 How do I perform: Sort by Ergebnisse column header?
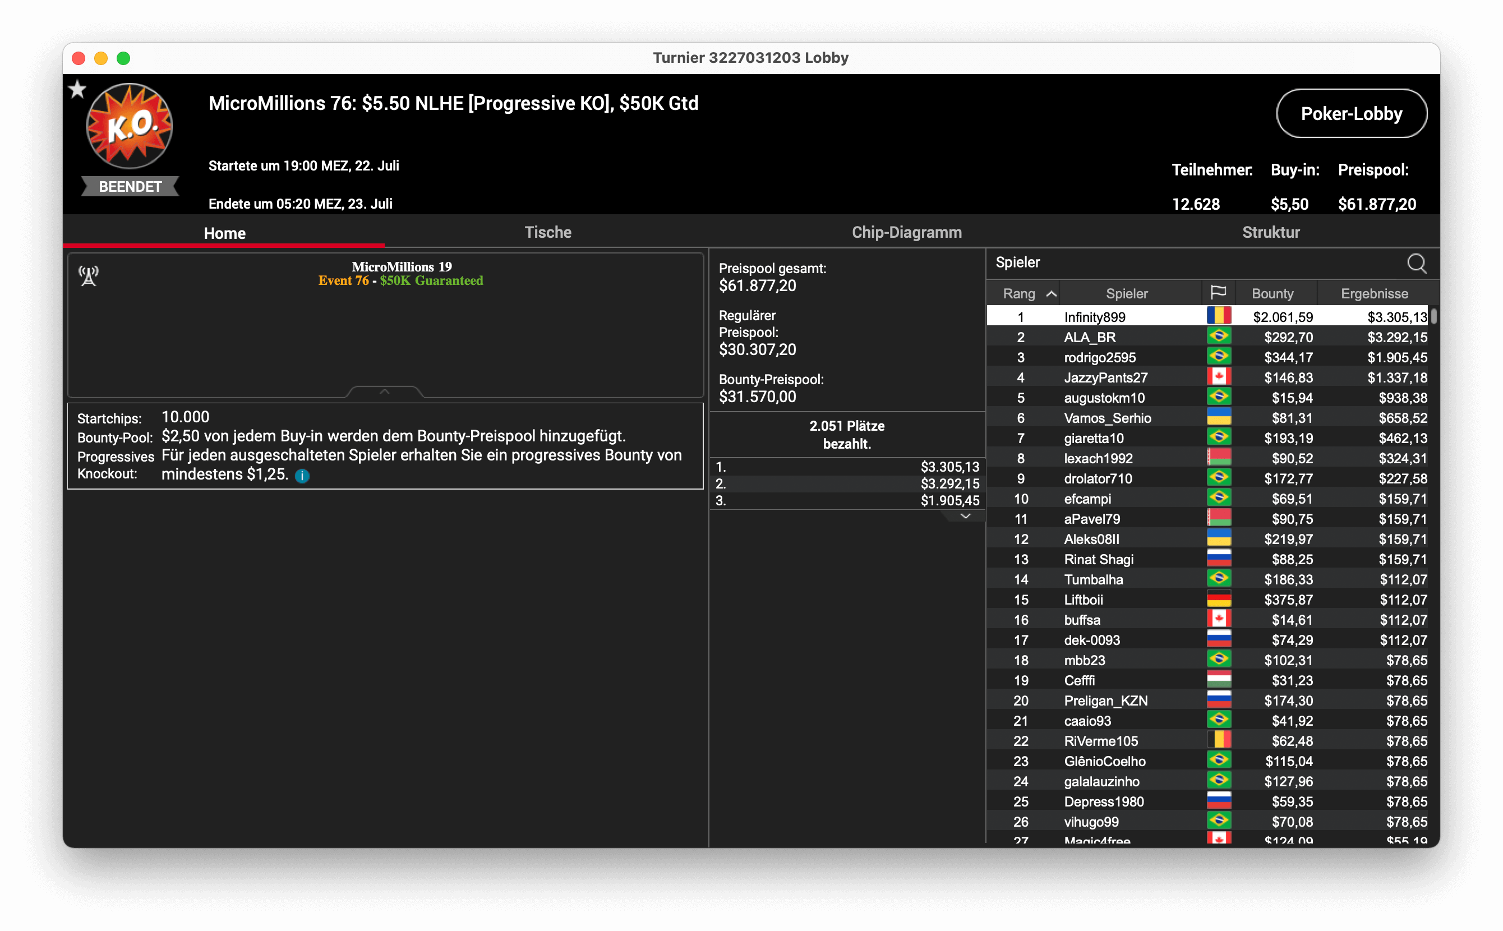pyautogui.click(x=1373, y=294)
